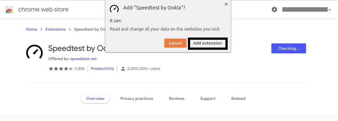Image resolution: width=338 pixels, height=121 pixels.
Task: Open the Reviews tab
Action: point(177,98)
